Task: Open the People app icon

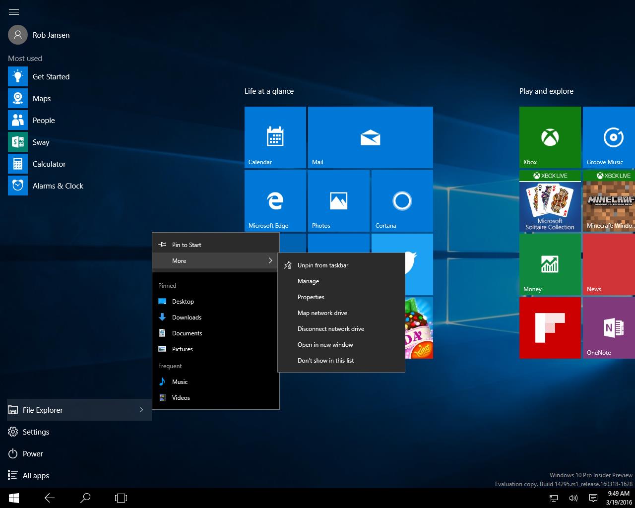Action: tap(18, 121)
